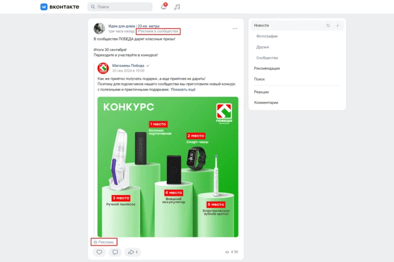Viewport: 394px width, 262px height.
Task: Click the text 'Итоги 30 сентября!'
Action: pyautogui.click(x=110, y=50)
